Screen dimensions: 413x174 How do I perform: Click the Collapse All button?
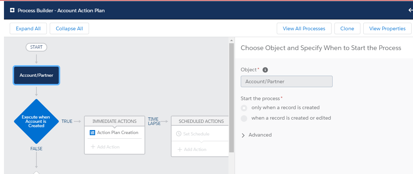[x=69, y=28]
